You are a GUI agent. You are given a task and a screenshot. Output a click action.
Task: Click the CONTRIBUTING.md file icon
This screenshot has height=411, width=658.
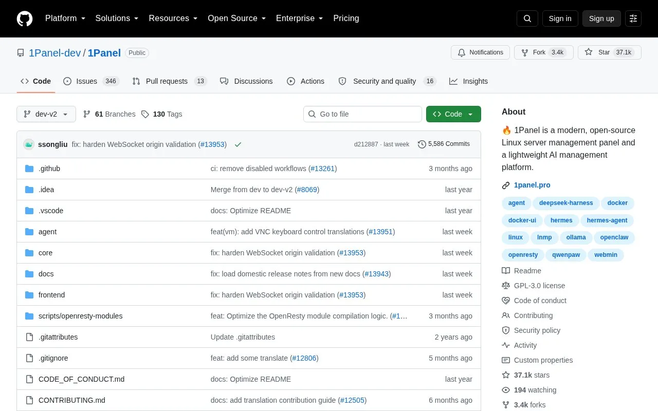29,400
